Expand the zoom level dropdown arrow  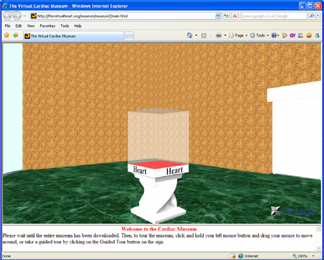click(x=313, y=256)
